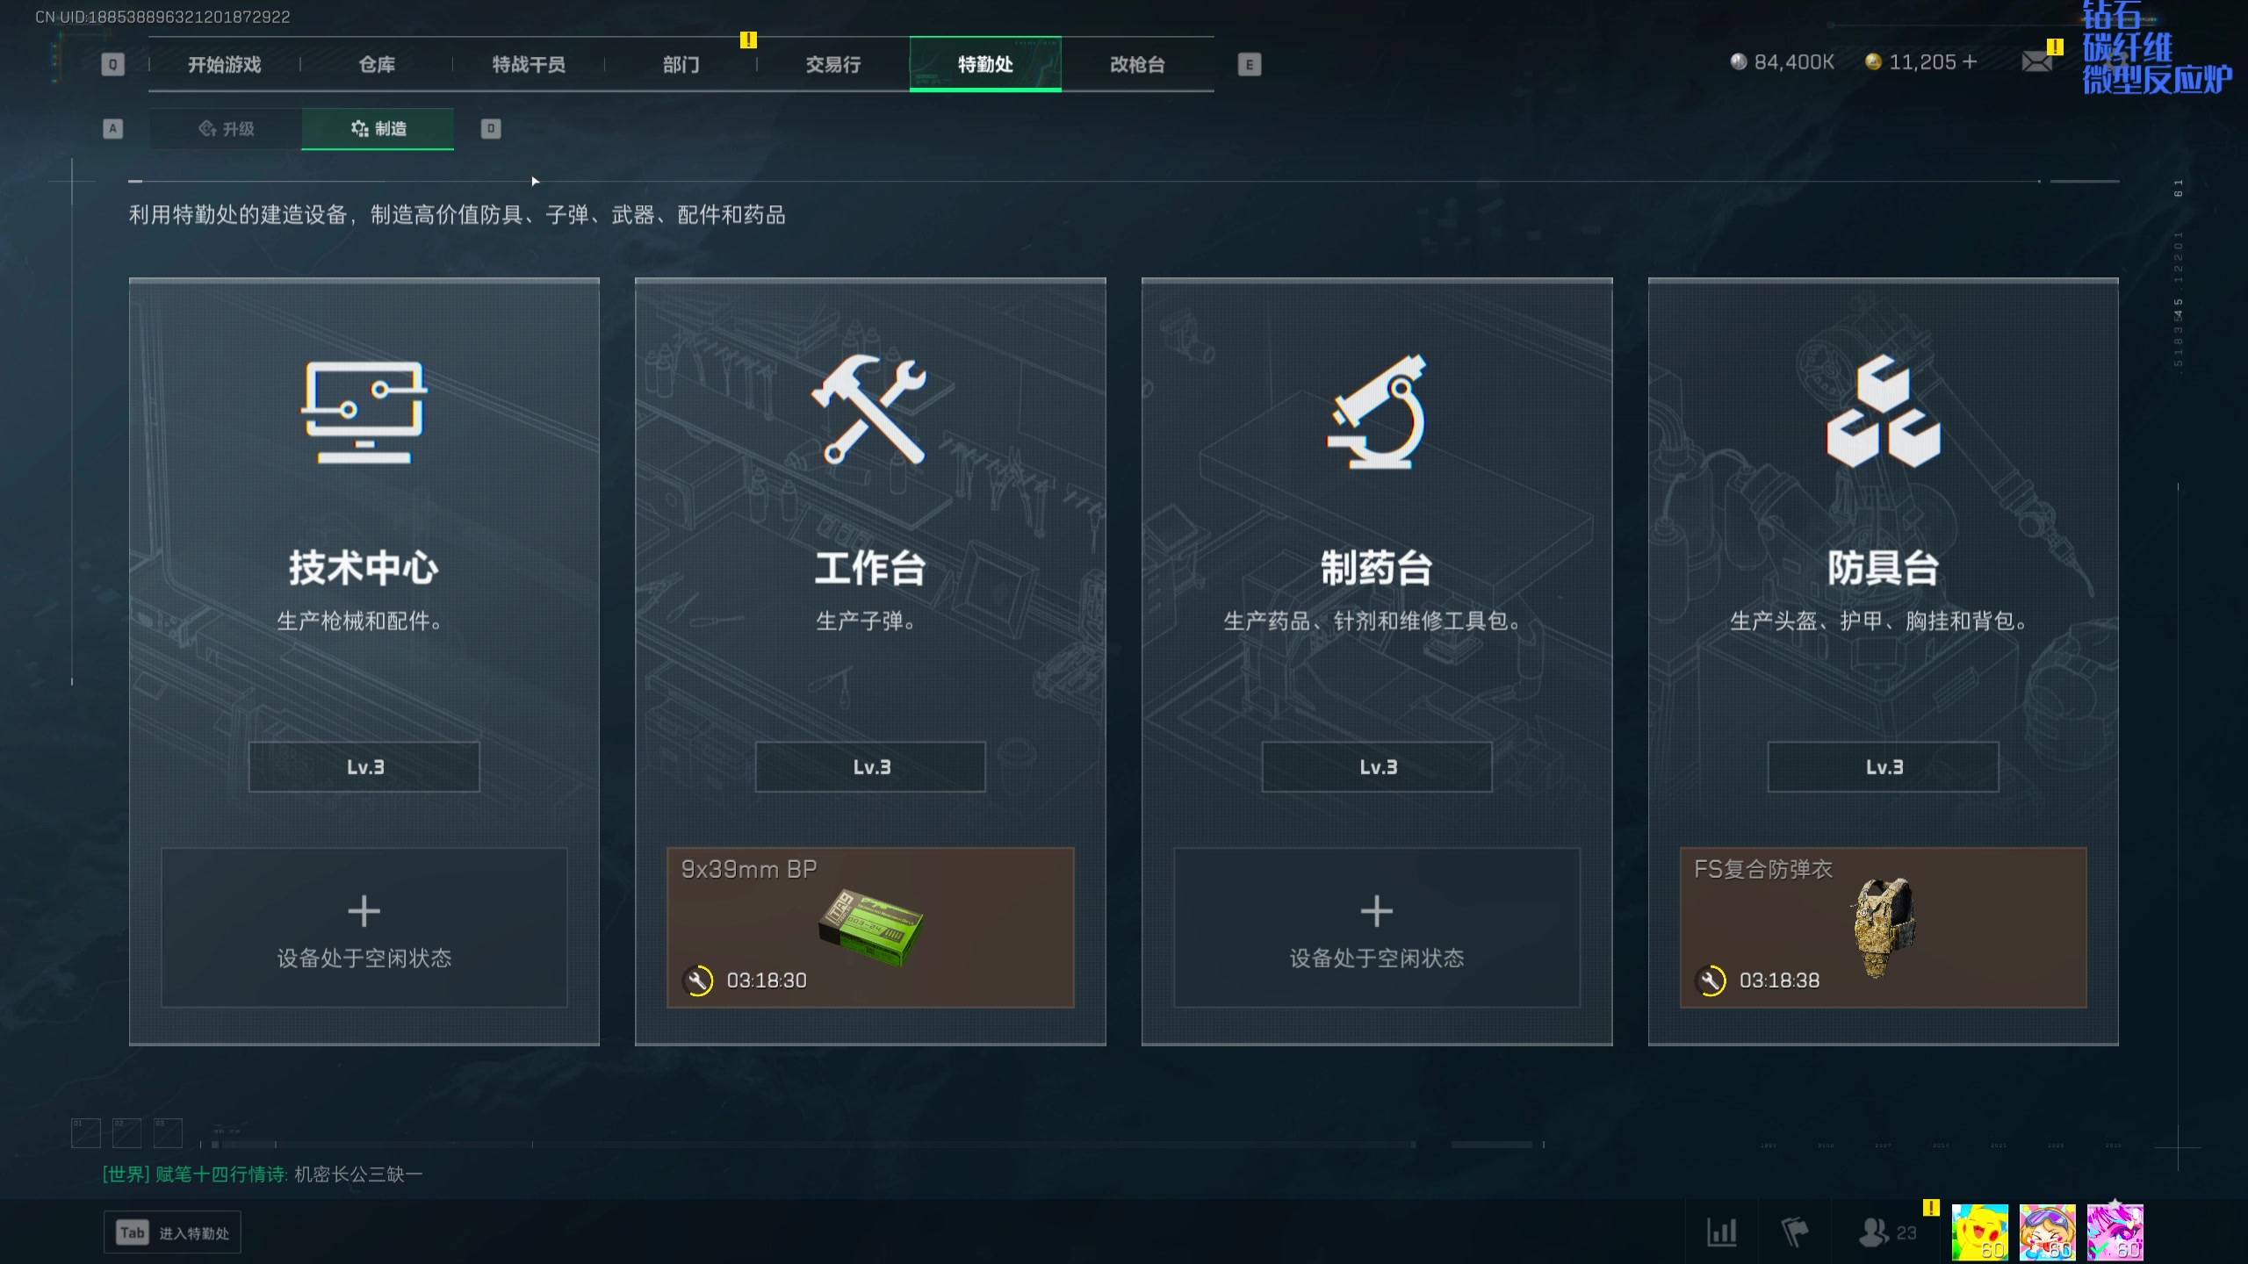The image size is (2248, 1264).
Task: Switch to the 升级 sub-tab
Action: [x=226, y=129]
